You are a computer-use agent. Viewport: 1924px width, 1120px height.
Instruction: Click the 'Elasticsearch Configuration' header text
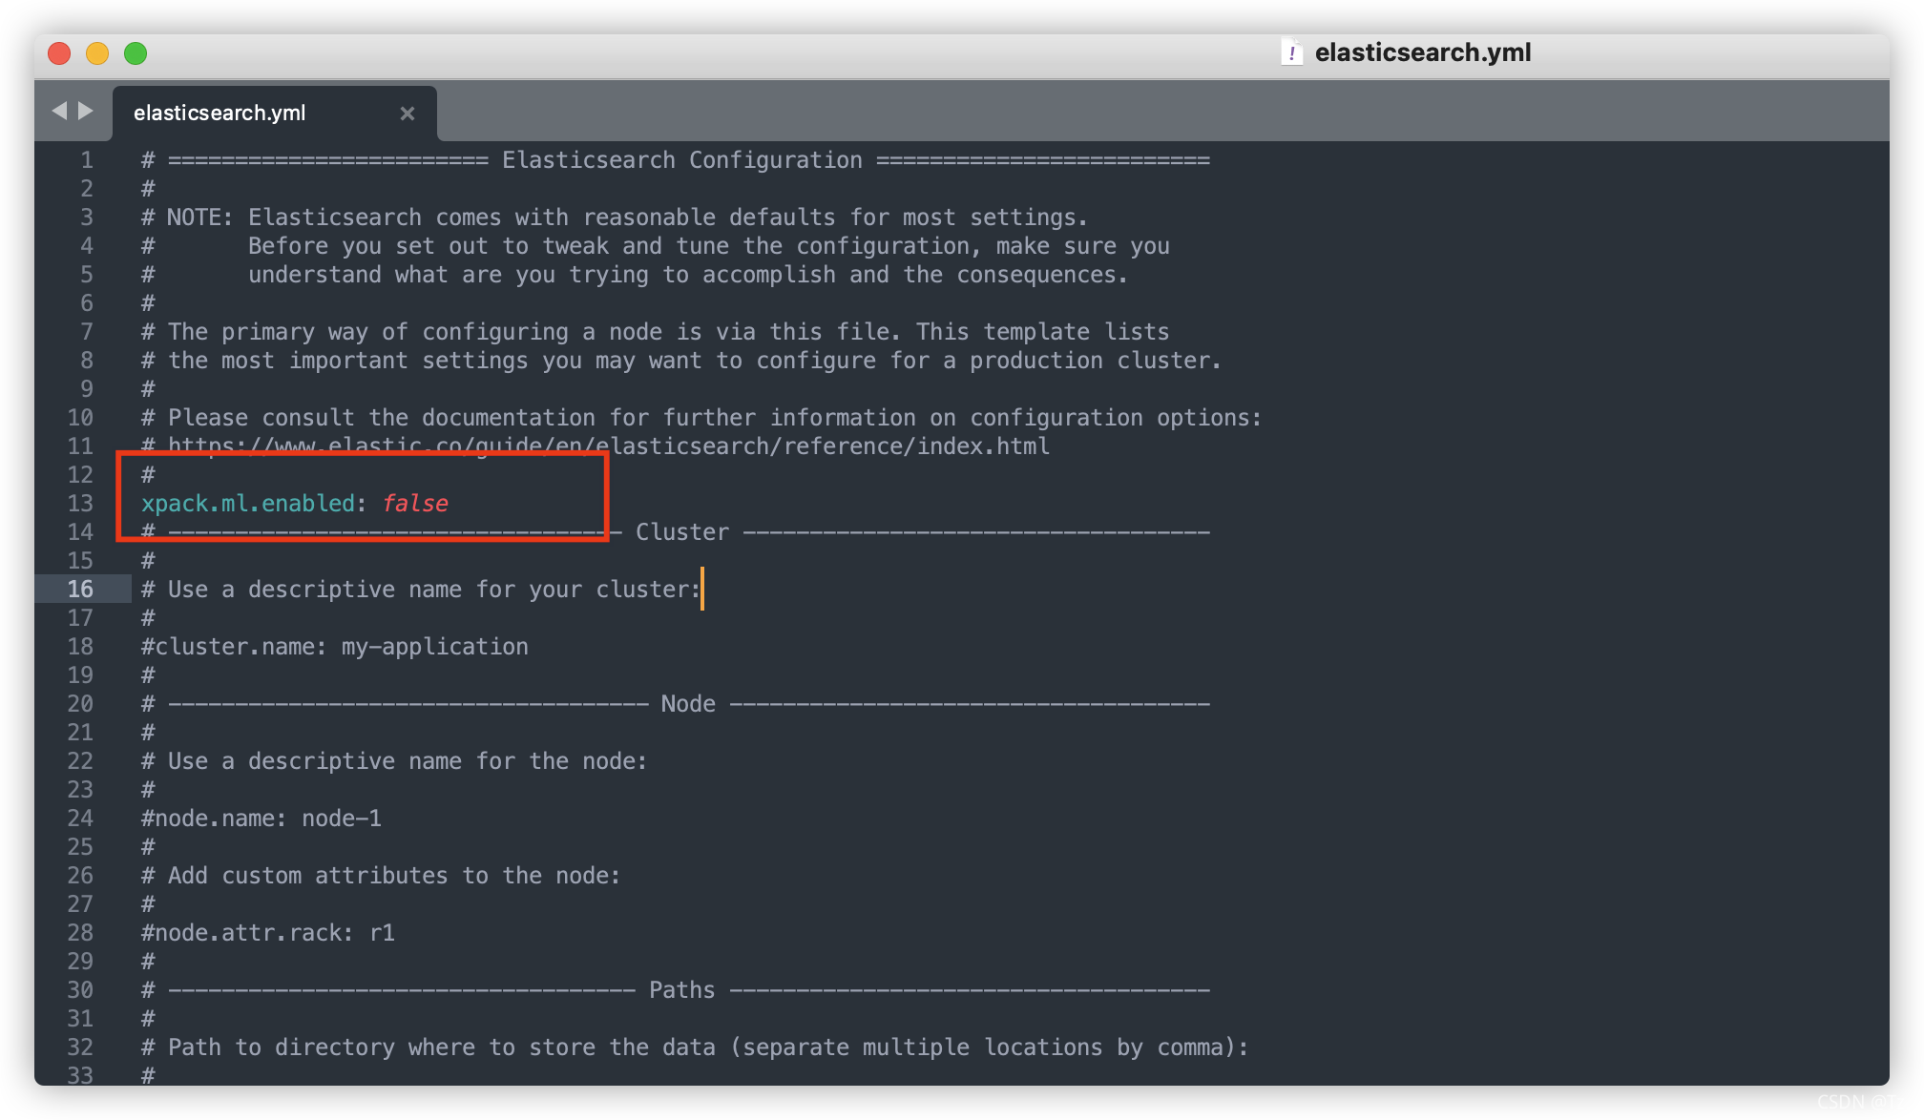[x=682, y=160]
